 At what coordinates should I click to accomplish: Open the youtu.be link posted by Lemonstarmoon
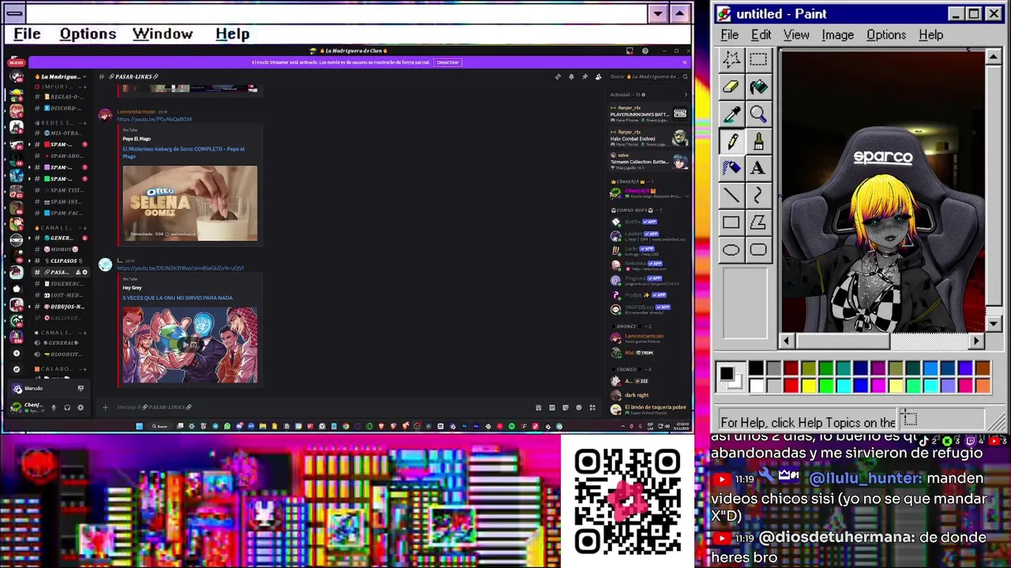[154, 119]
